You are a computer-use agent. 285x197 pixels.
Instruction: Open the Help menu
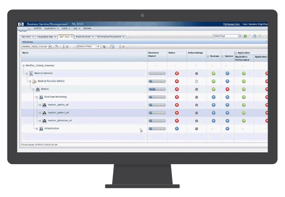coord(77,28)
